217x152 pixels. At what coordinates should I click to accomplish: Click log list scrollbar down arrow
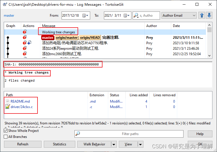(x=209, y=55)
